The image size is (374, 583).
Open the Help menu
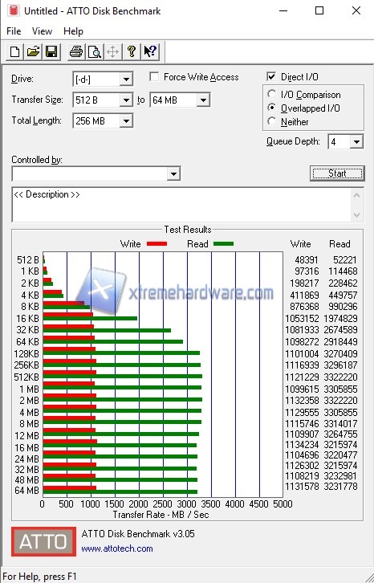[73, 31]
